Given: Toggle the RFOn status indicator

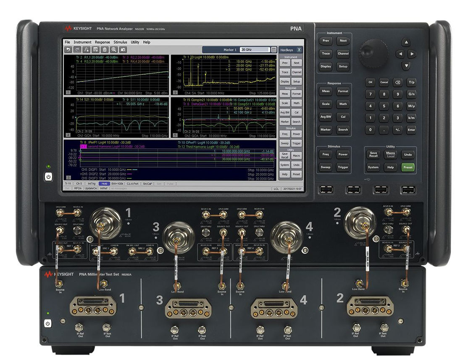Looking at the screenshot, I should [x=77, y=189].
